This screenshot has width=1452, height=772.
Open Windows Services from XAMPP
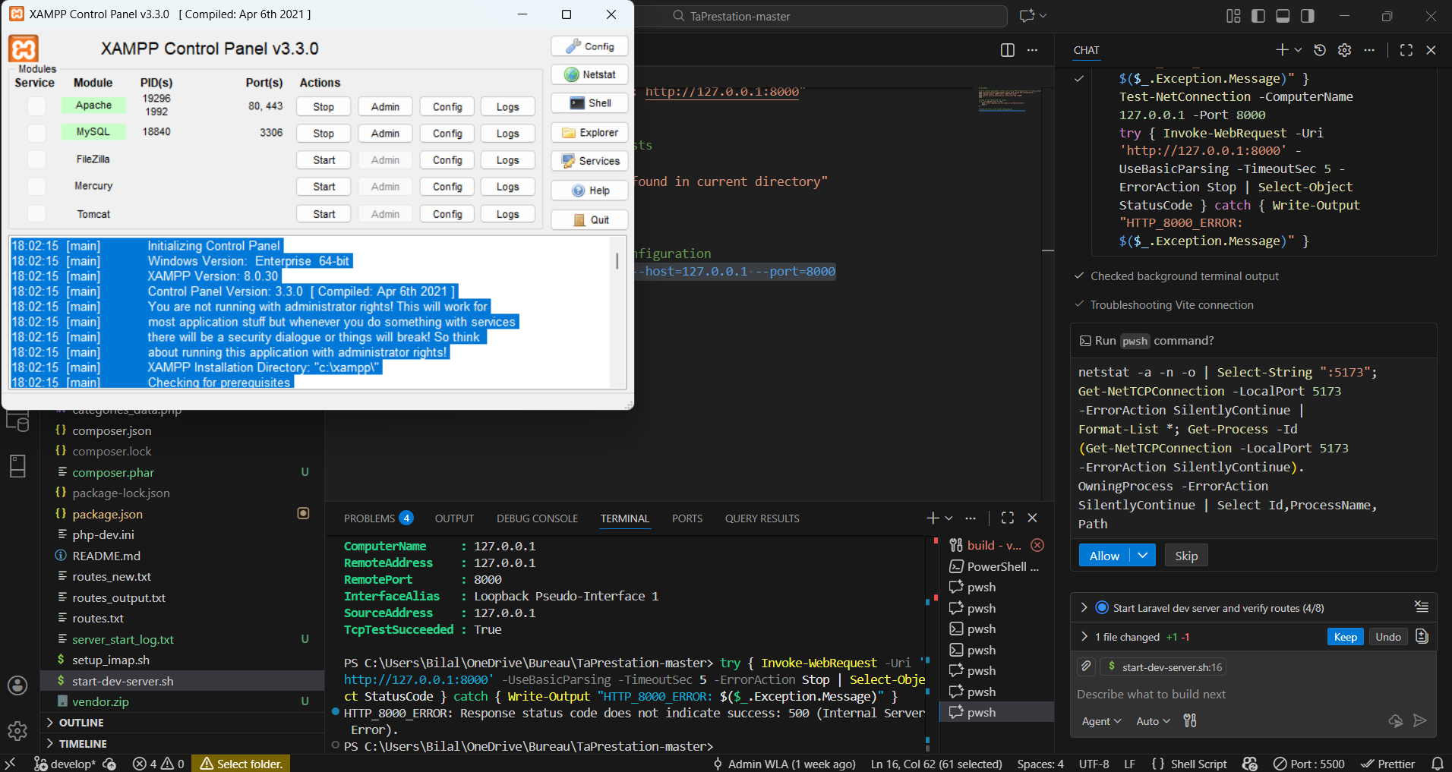pyautogui.click(x=589, y=161)
